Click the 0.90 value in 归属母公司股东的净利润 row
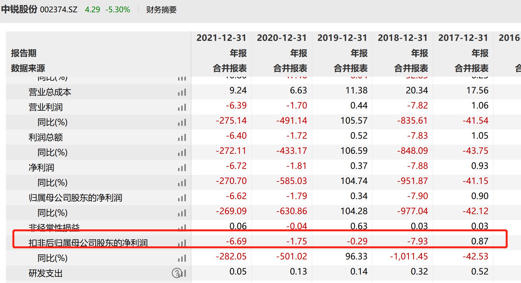521x283 pixels. tap(480, 196)
